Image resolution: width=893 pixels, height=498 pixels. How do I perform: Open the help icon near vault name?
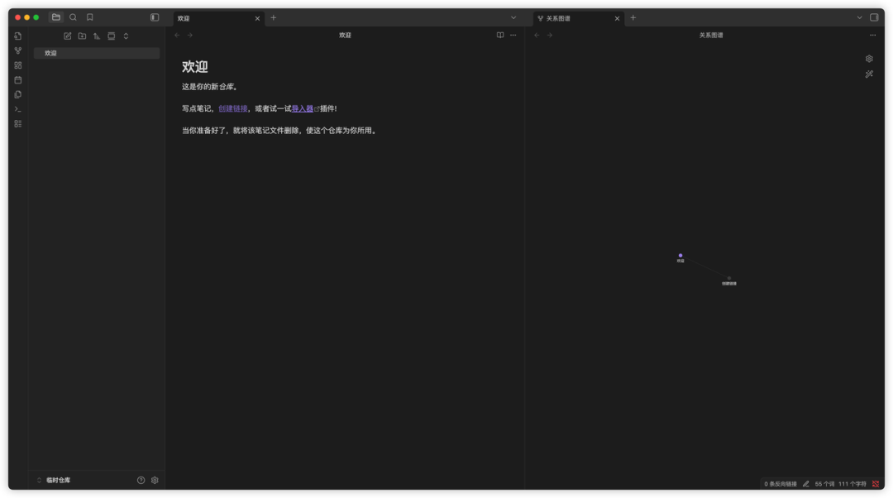click(x=141, y=481)
